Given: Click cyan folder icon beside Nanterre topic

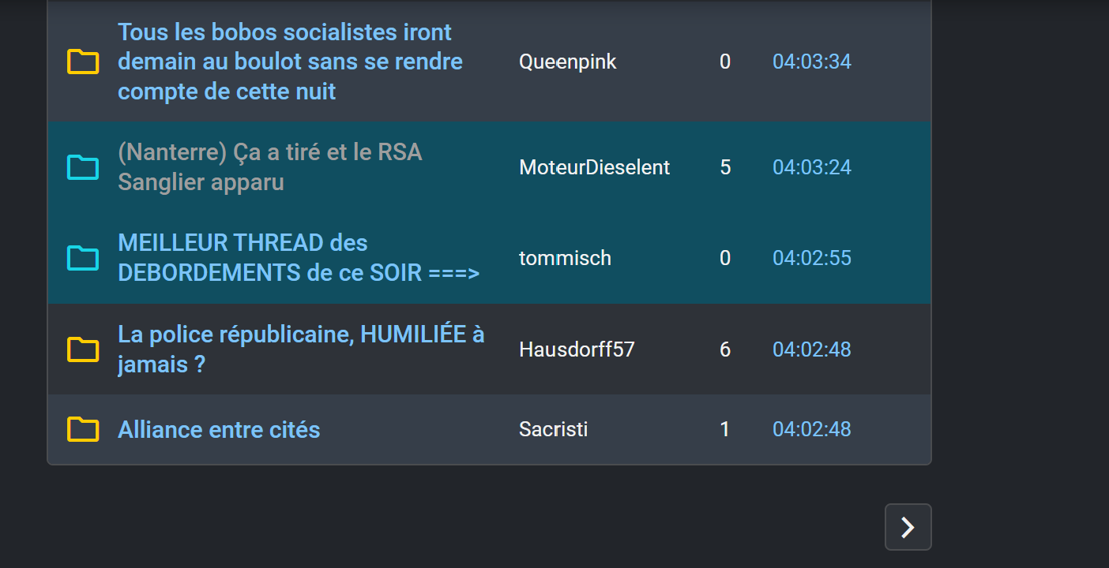Looking at the screenshot, I should (83, 167).
